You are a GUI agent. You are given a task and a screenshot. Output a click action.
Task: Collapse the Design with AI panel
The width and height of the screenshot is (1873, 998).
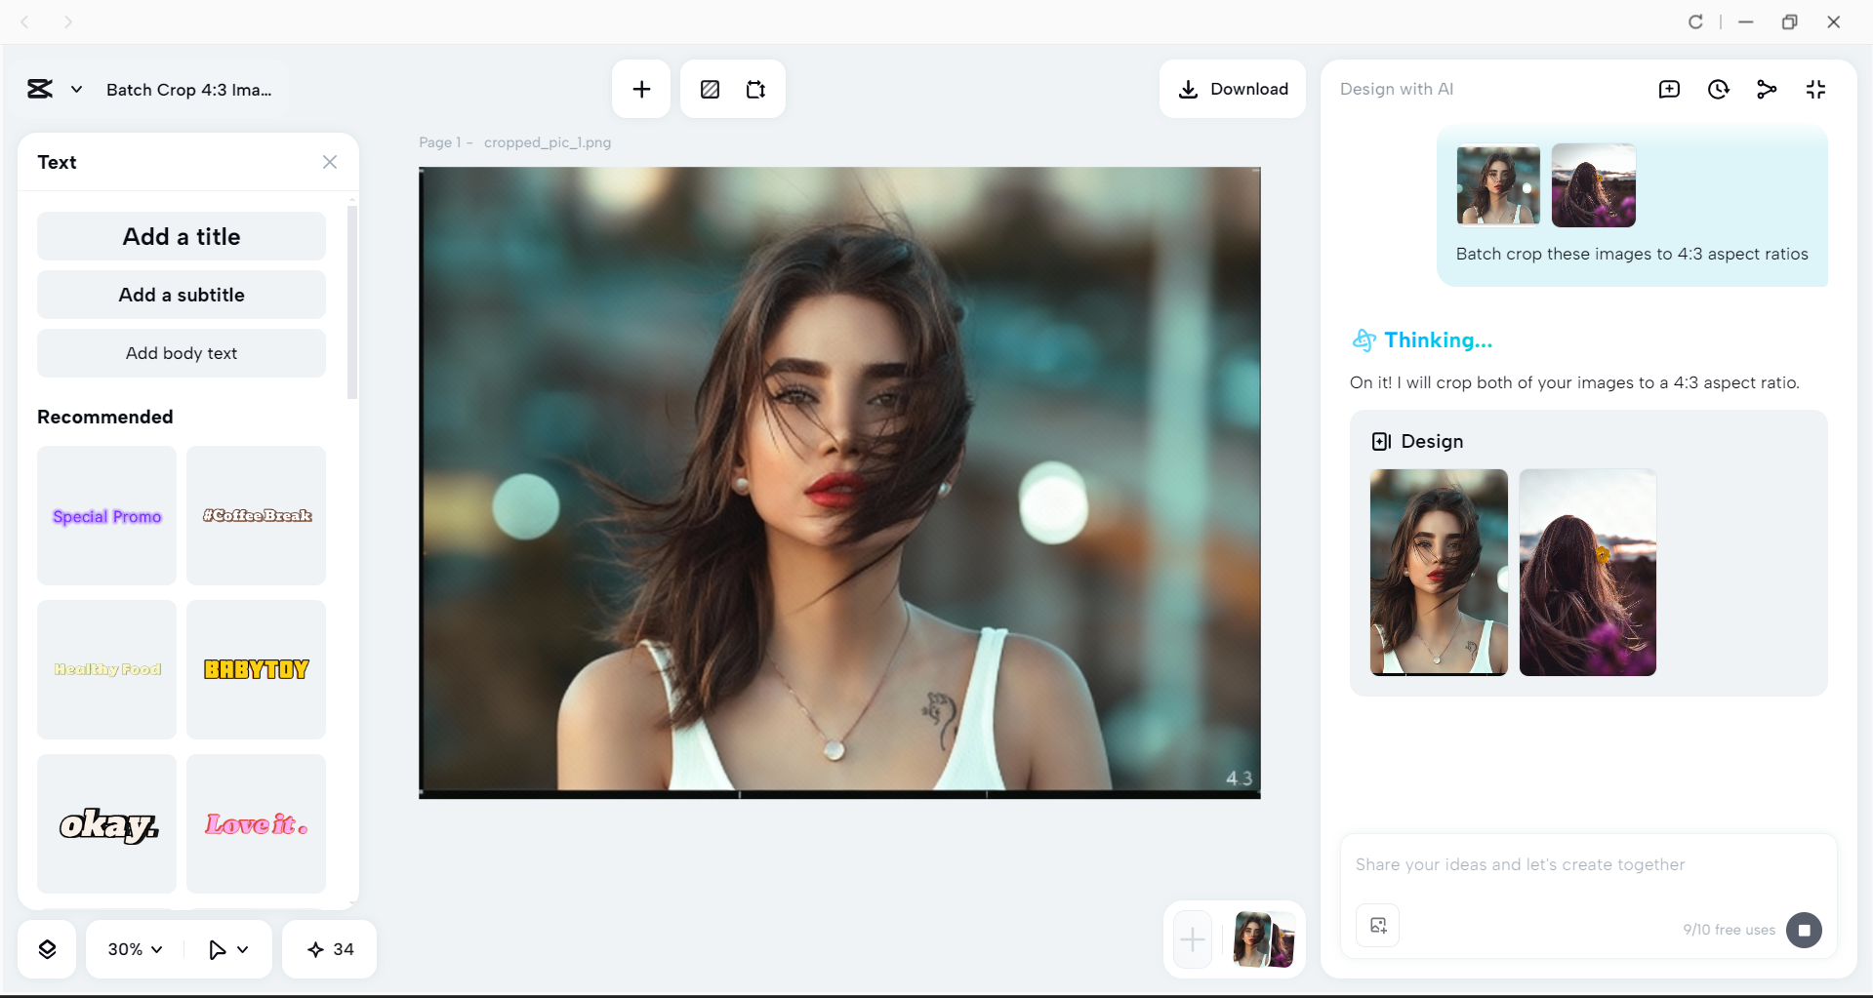pyautogui.click(x=1815, y=89)
